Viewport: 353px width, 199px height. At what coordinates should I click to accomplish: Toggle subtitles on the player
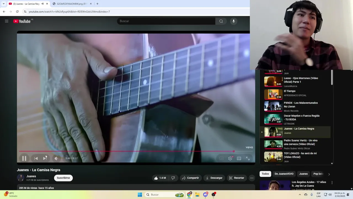tap(221, 158)
